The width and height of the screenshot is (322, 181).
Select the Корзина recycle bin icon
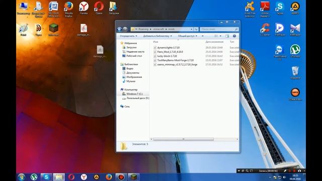295,72
